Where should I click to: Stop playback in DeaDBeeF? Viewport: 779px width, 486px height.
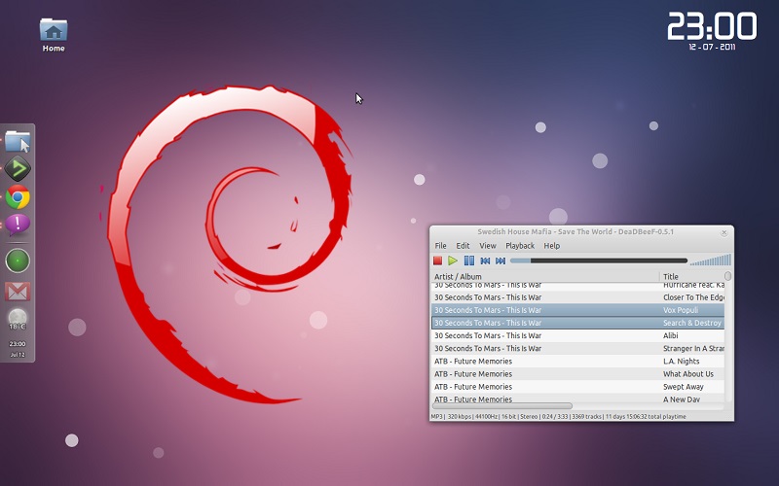[x=437, y=260]
